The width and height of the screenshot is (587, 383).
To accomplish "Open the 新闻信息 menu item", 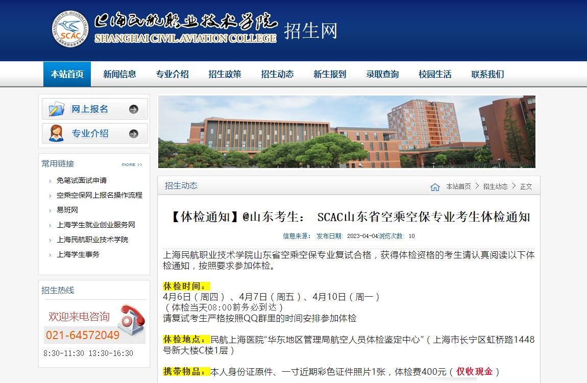I will 119,74.
